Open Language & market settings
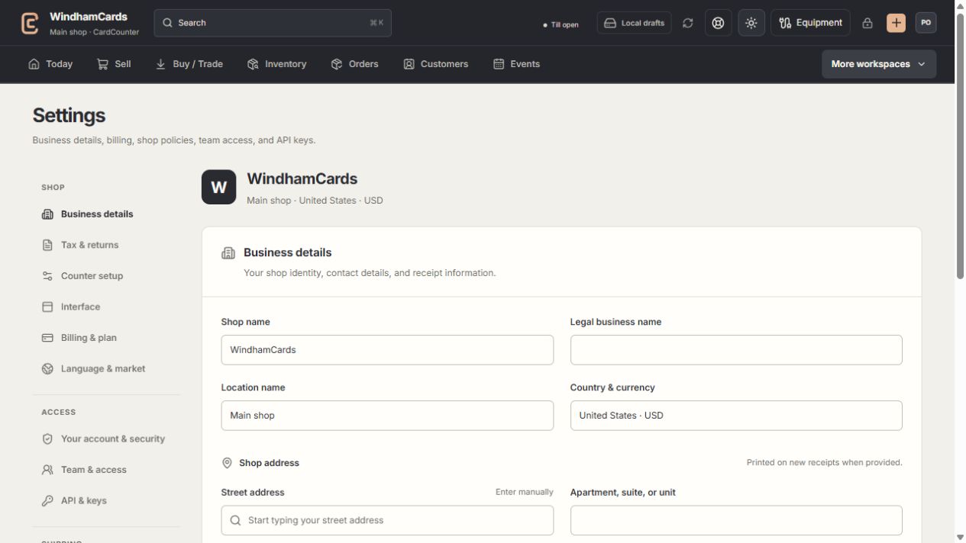The width and height of the screenshot is (966, 543). [106, 368]
